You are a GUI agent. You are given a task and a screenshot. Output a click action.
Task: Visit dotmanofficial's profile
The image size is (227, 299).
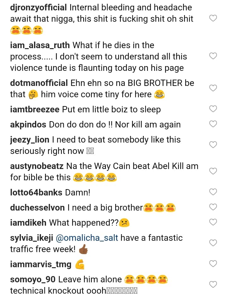coord(39,83)
